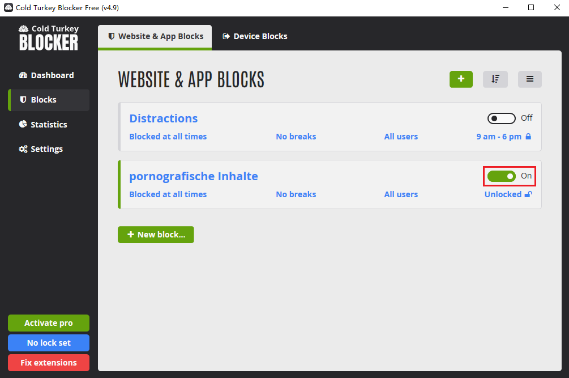This screenshot has width=569, height=378.
Task: Switch to the Device Blocks tab
Action: pyautogui.click(x=255, y=36)
